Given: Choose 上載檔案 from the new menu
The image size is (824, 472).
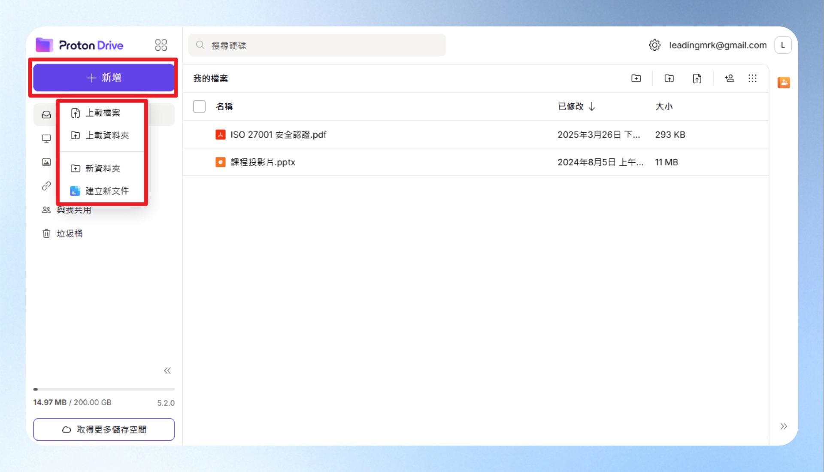Looking at the screenshot, I should coord(102,113).
